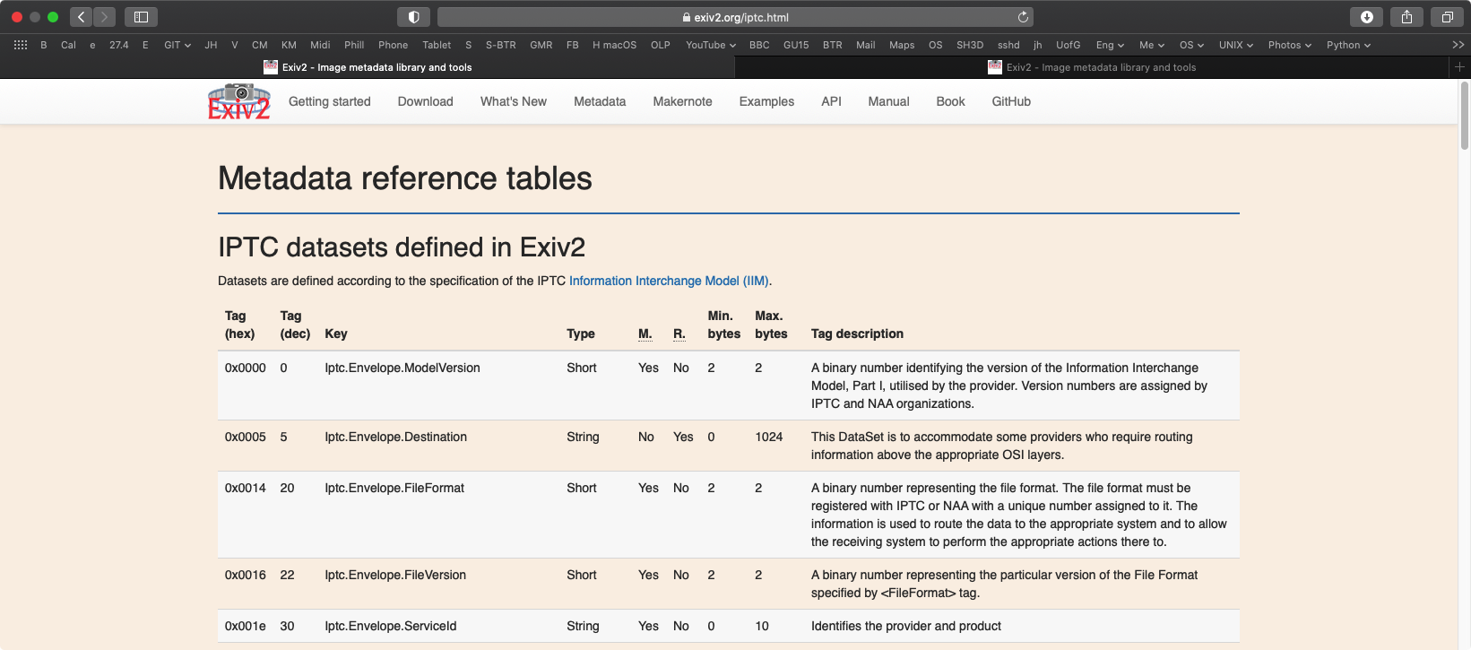Expand the YouTube bookmarks folder
Viewport: 1471px width, 650px height.
click(711, 45)
